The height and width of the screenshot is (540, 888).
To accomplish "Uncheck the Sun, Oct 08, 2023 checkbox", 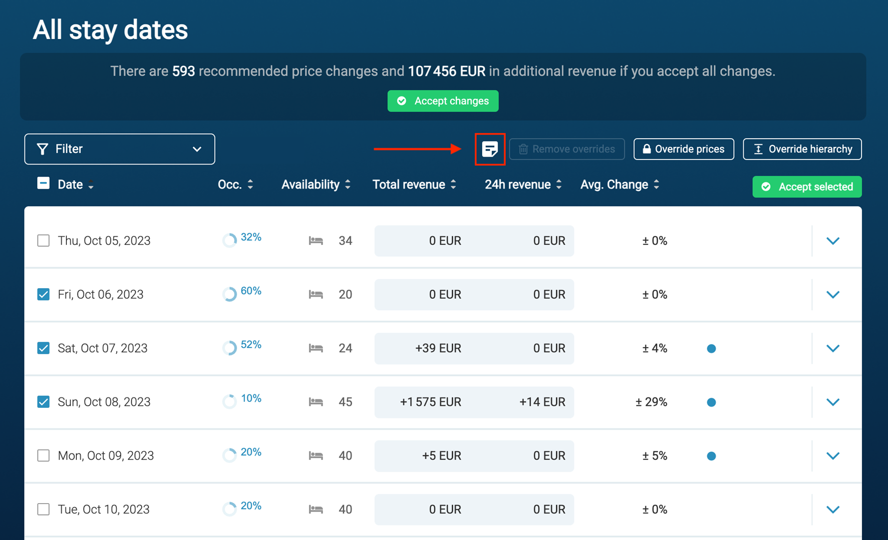I will click(x=43, y=402).
